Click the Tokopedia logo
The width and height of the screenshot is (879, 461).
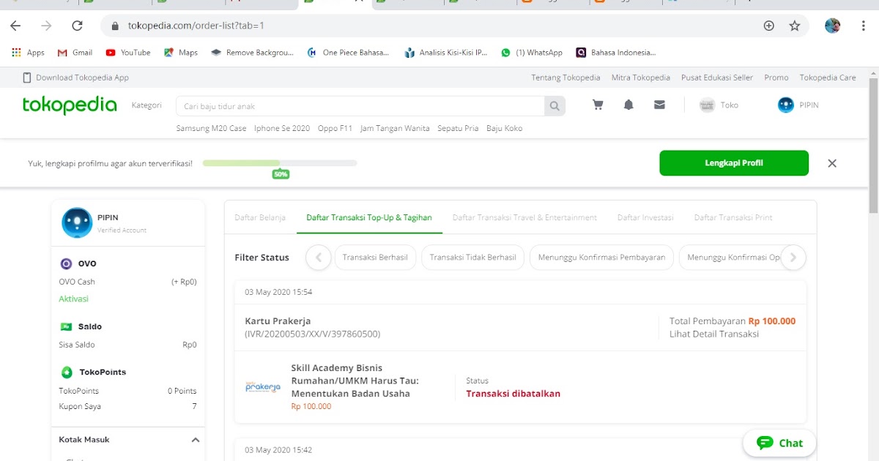70,105
